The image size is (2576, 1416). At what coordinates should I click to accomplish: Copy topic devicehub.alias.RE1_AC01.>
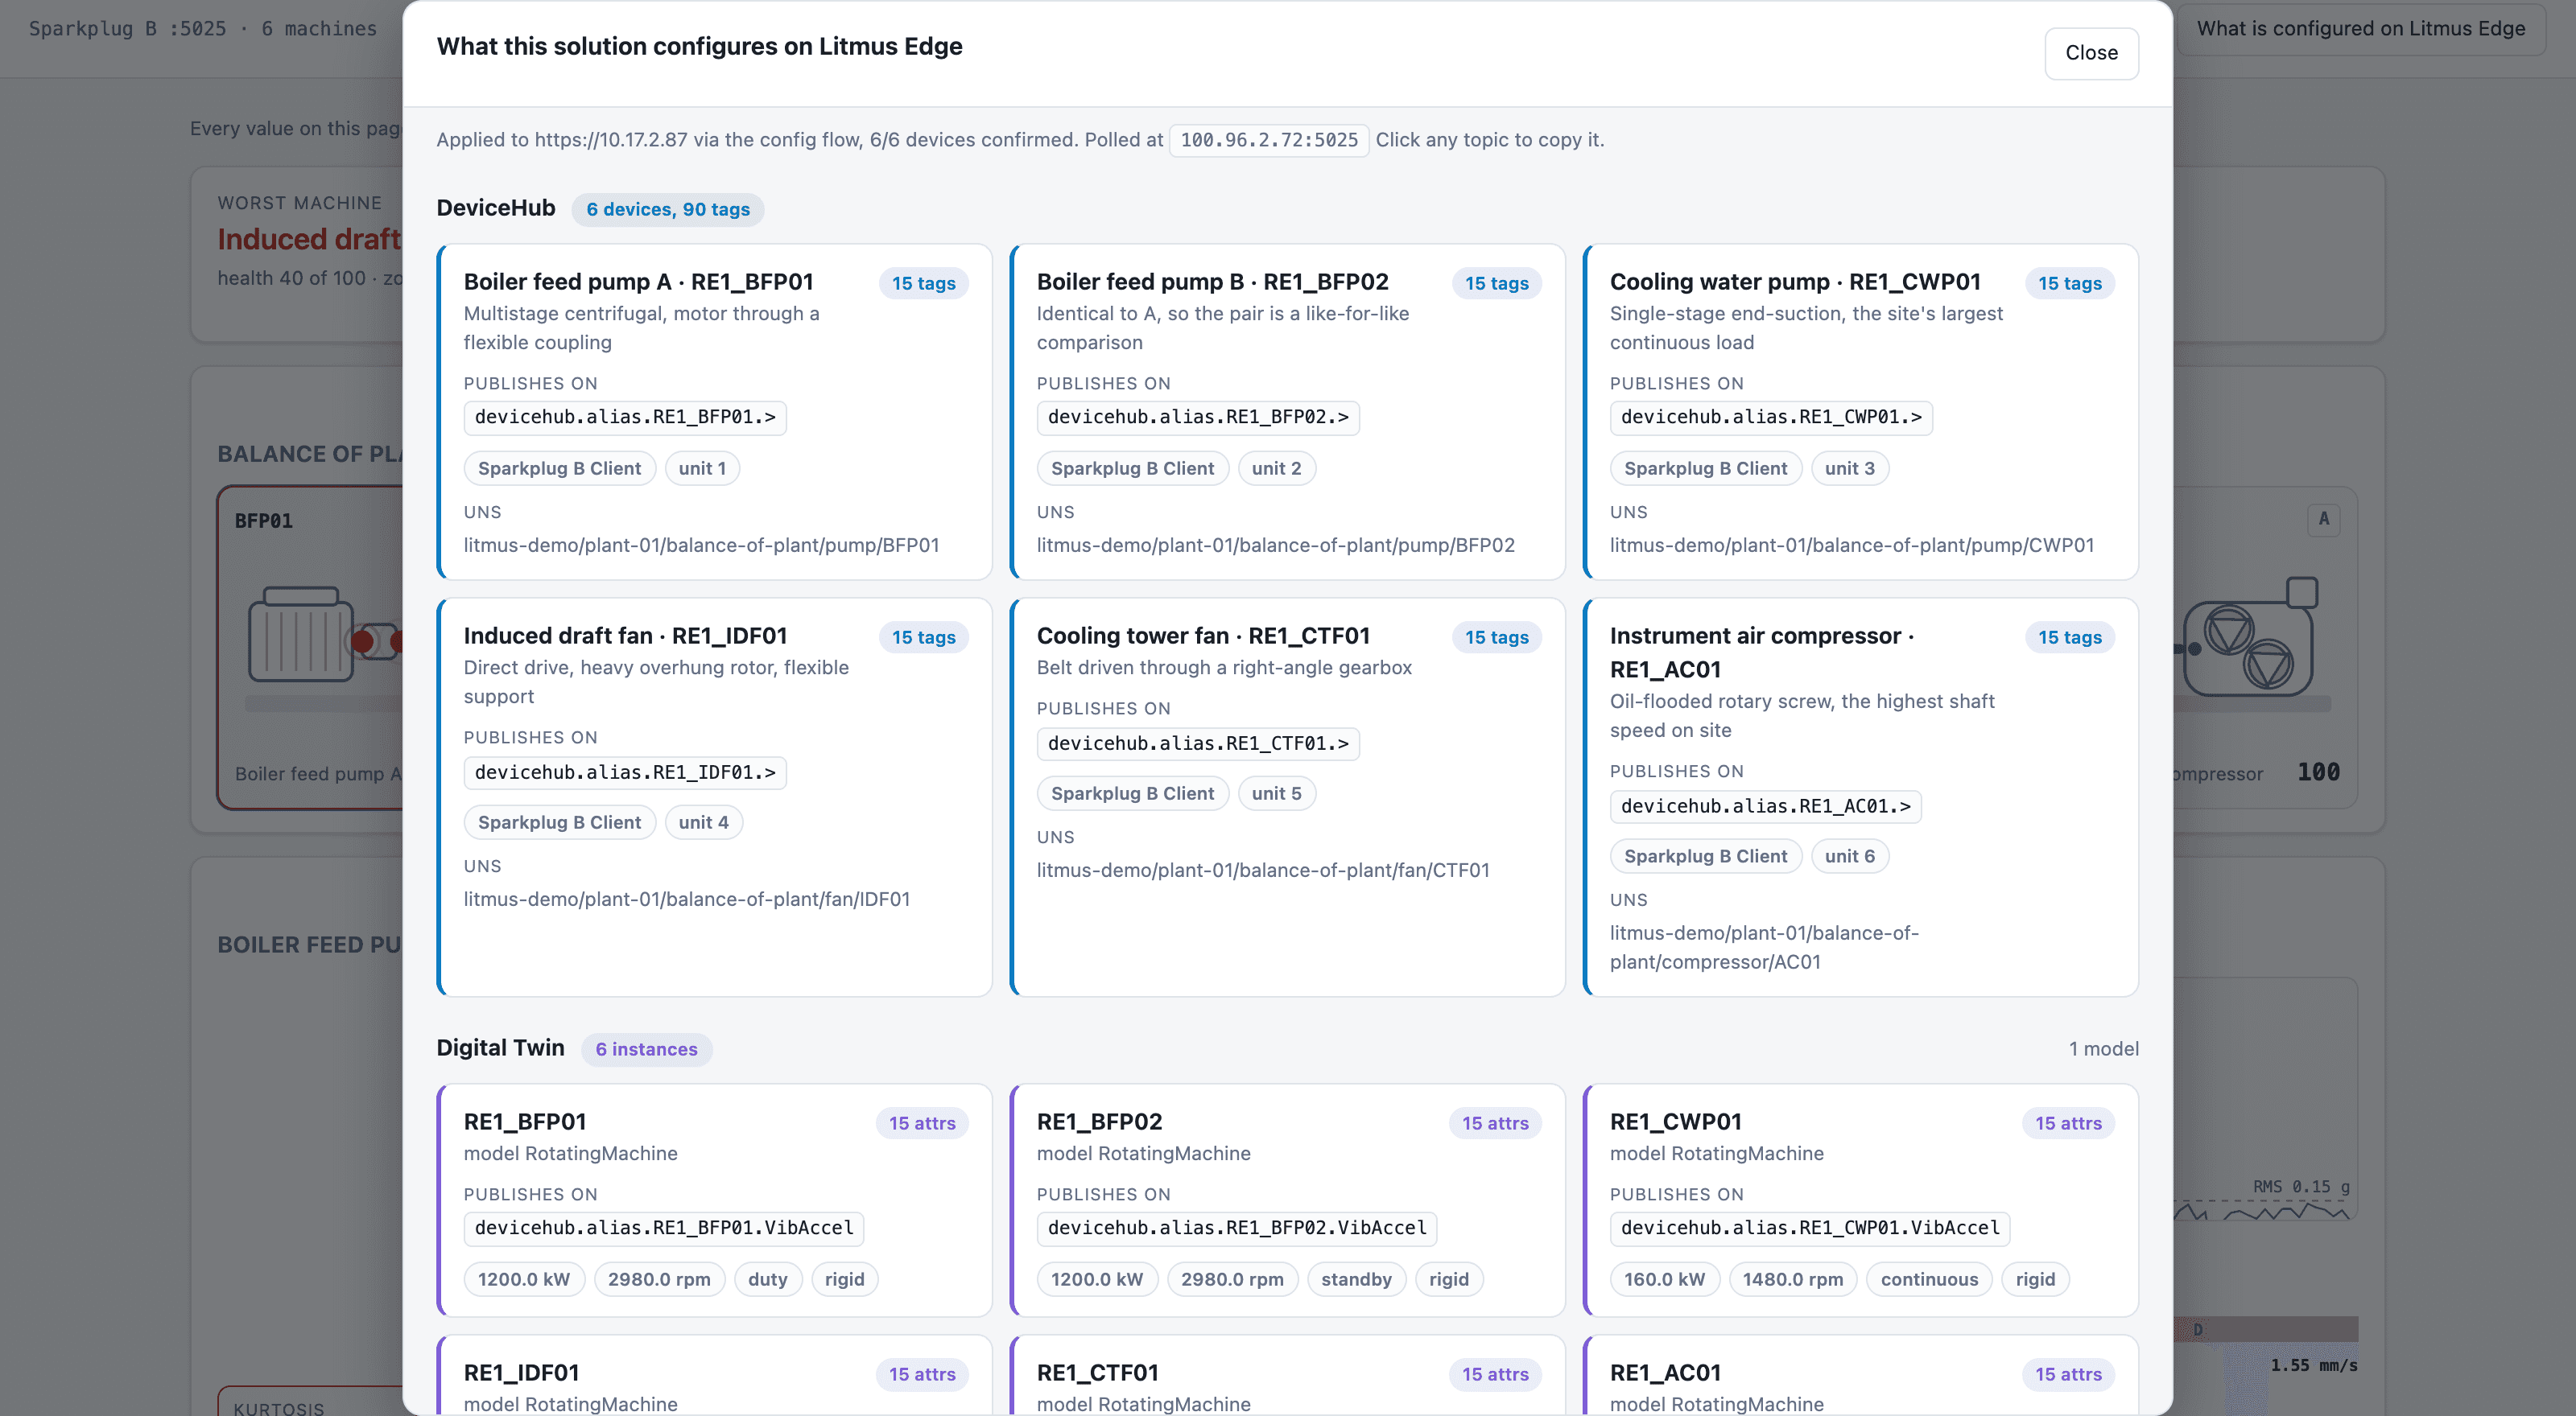[1766, 806]
